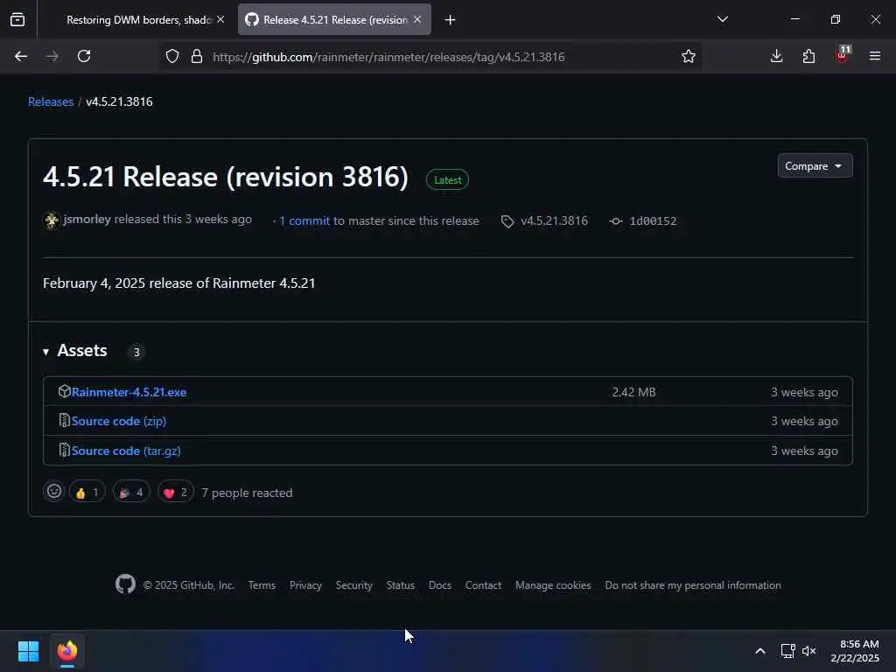Open the taskbar clock and date
896x672 pixels.
(855, 651)
